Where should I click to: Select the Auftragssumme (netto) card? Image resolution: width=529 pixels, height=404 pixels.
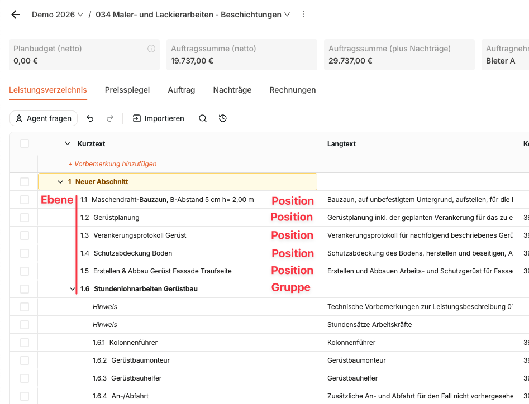coord(241,55)
